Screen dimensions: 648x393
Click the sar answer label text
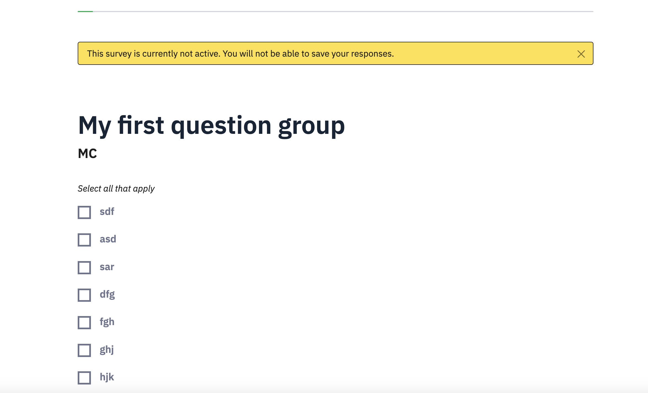(107, 267)
